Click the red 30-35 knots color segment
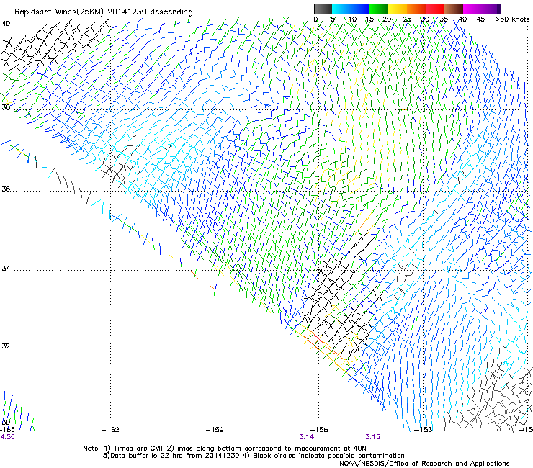Image resolution: width=533 pixels, height=468 pixels. click(x=435, y=9)
